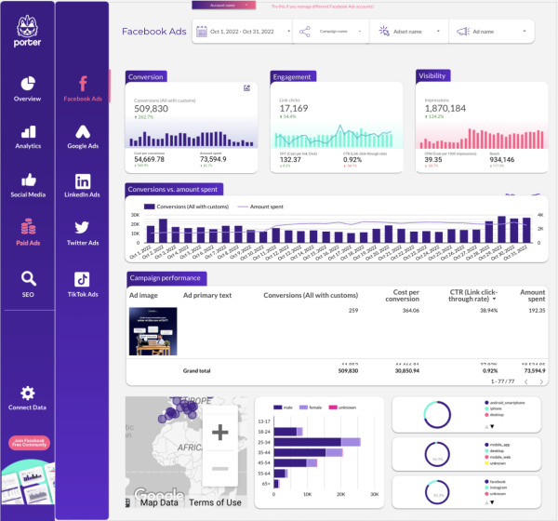The image size is (558, 521).
Task: Select the Conversion section tab
Action: coord(146,77)
